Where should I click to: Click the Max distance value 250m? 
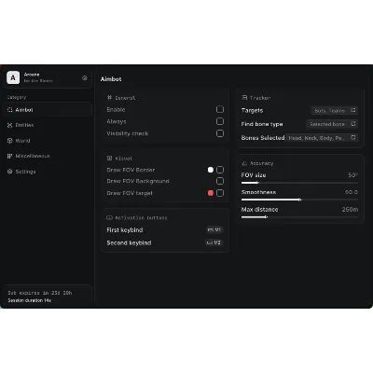coord(350,210)
